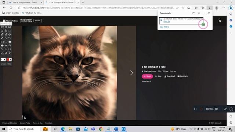Select the filled ellipse tool in palette

(x=2, y=45)
